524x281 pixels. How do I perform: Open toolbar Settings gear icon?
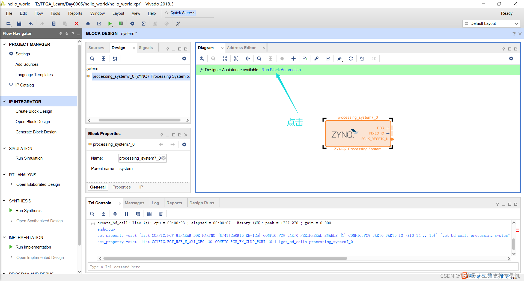132,24
